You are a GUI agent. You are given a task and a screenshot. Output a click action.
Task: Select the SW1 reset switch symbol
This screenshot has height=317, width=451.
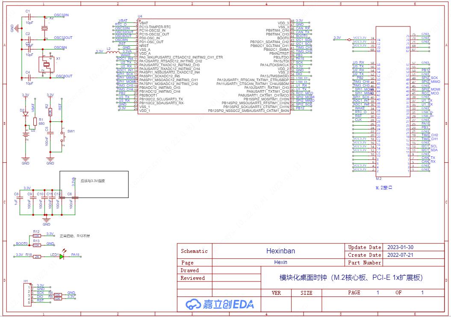pyautogui.click(x=62, y=137)
